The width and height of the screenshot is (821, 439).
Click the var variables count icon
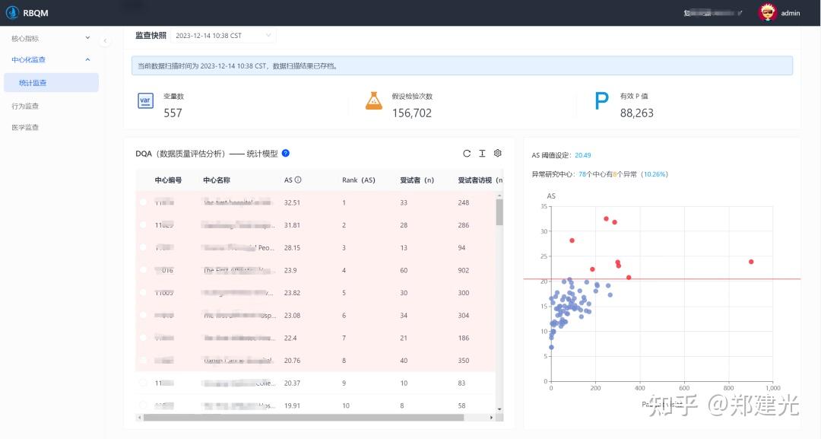[145, 100]
